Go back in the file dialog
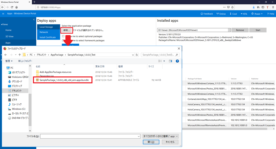Screen dimensions: 276x149 [x=6, y=55]
